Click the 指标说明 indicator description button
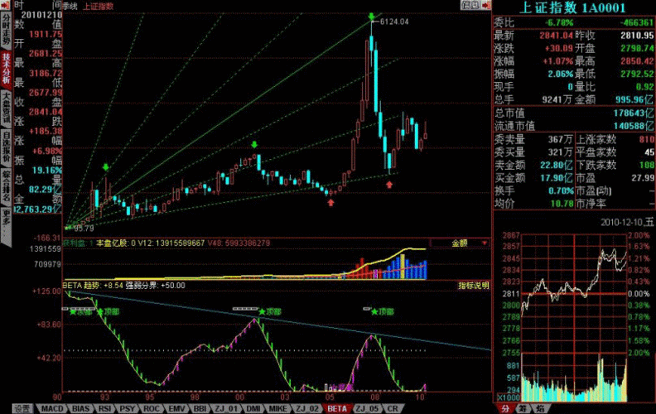The width and height of the screenshot is (656, 414). pyautogui.click(x=473, y=286)
